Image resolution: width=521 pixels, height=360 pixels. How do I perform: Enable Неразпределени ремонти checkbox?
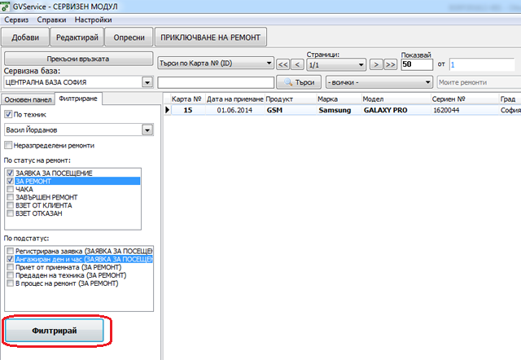[x=8, y=145]
